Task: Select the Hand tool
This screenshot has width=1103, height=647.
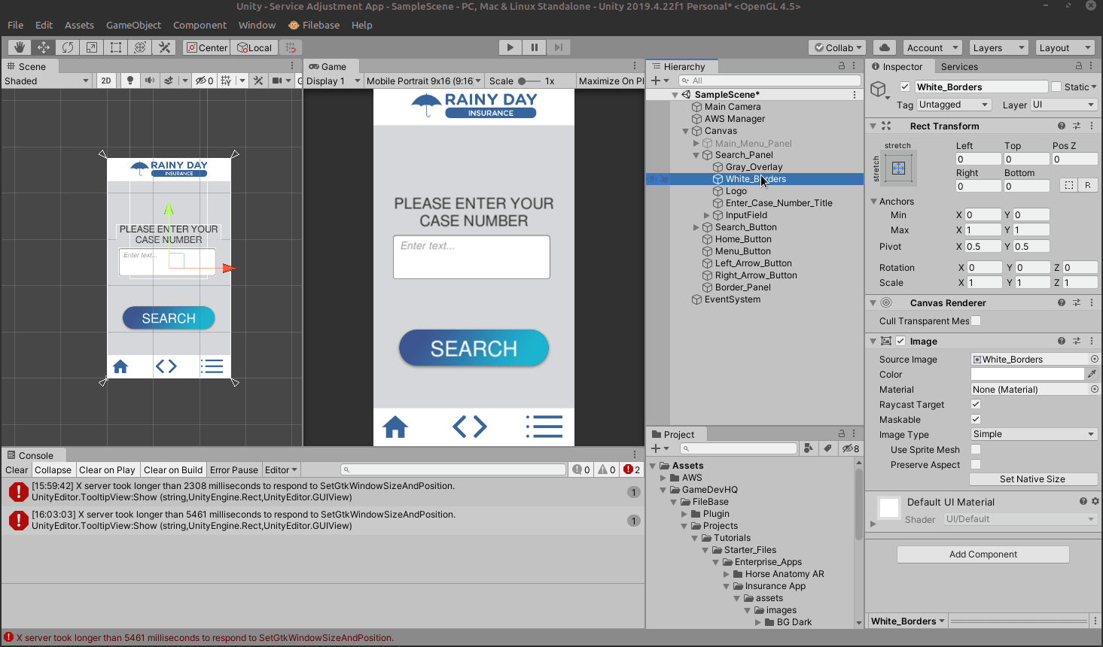Action: tap(20, 47)
